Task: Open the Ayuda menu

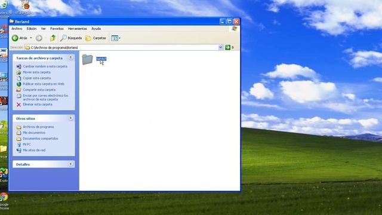Action: pos(96,29)
